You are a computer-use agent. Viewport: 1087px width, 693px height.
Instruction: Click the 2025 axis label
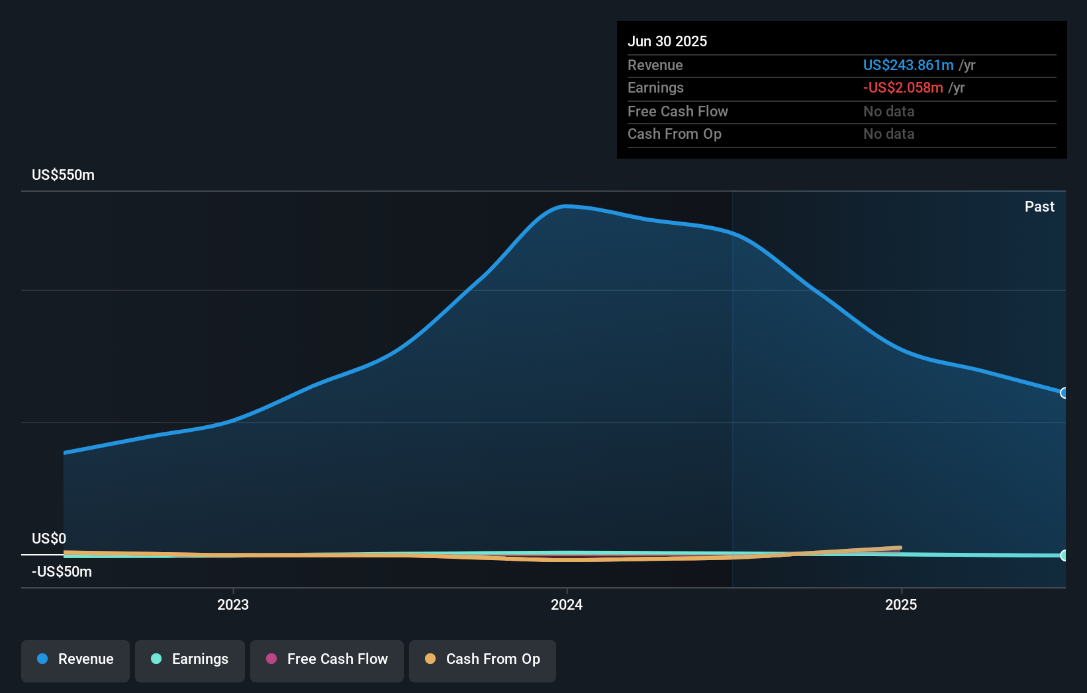(901, 604)
